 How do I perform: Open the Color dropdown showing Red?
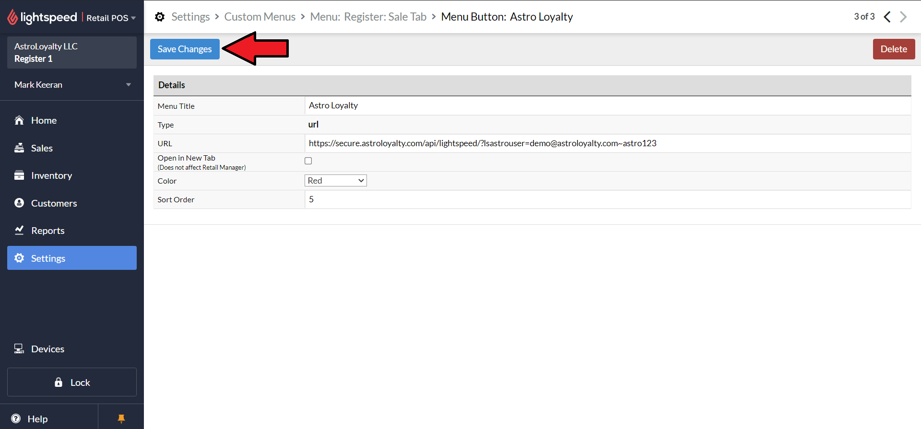point(336,181)
